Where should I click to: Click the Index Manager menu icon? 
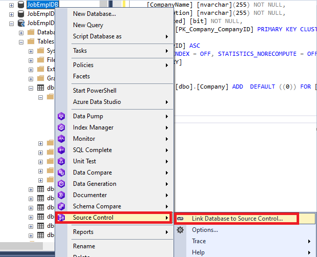point(61,127)
